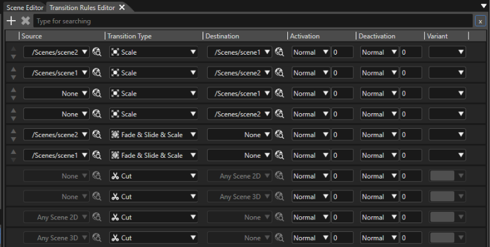Expand Activation Normal dropdown in second row
The height and width of the screenshot is (247, 490).
pos(311,73)
